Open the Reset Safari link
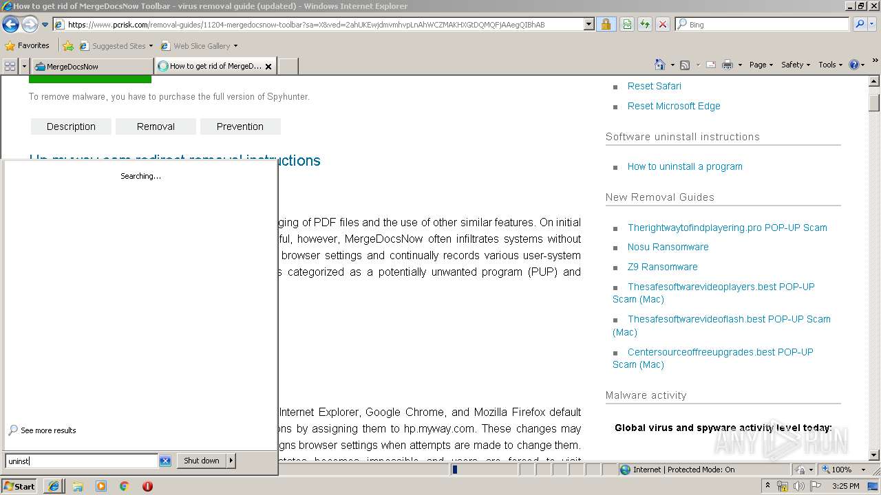 [655, 86]
